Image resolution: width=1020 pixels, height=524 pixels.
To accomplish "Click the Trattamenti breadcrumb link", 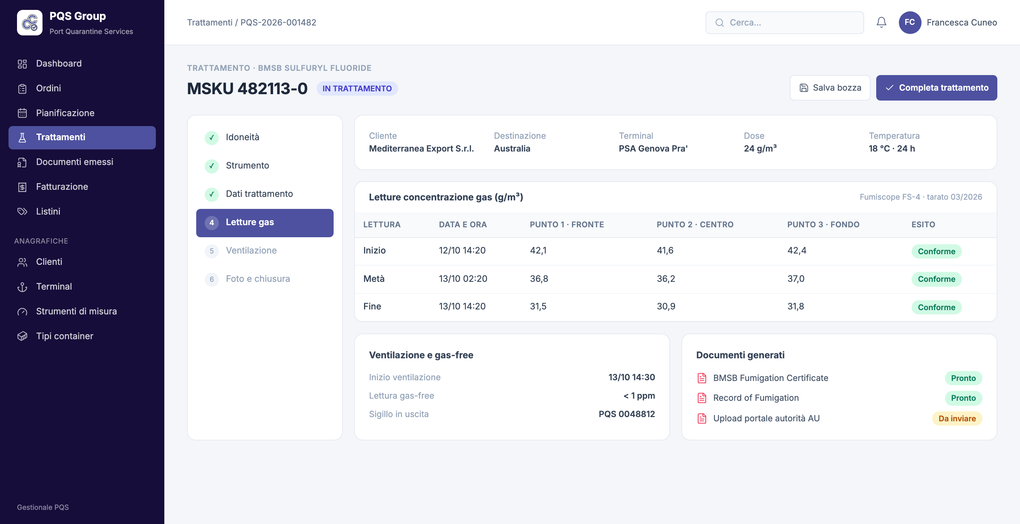I will pyautogui.click(x=209, y=23).
